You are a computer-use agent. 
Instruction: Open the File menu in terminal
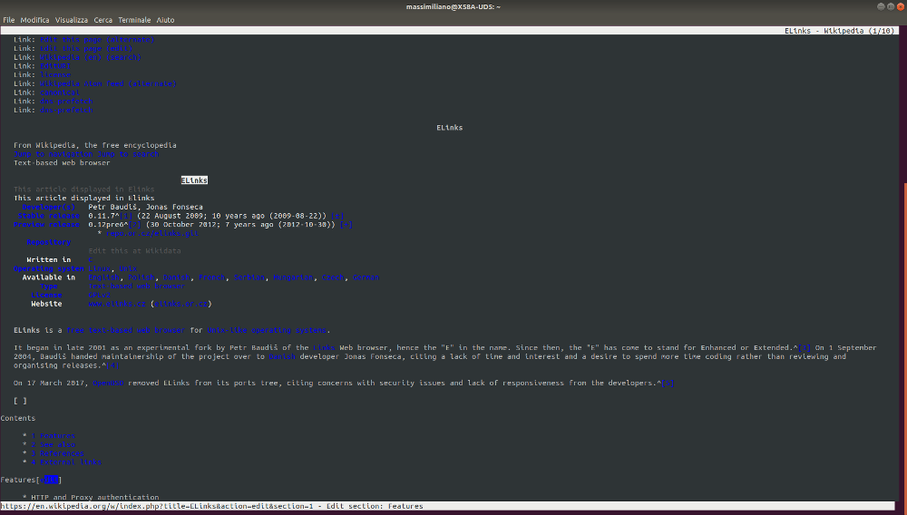(9, 19)
